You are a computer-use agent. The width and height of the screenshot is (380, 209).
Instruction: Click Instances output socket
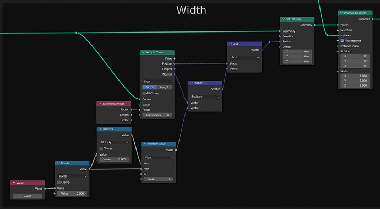pyautogui.click(x=373, y=19)
